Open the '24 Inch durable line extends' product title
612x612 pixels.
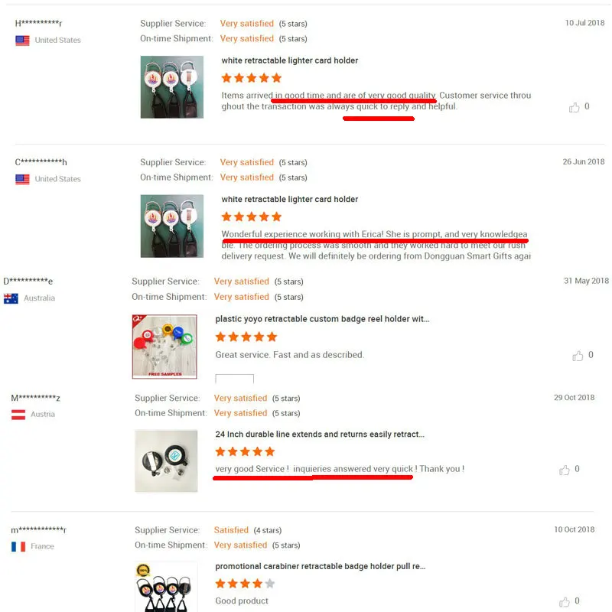click(x=320, y=434)
